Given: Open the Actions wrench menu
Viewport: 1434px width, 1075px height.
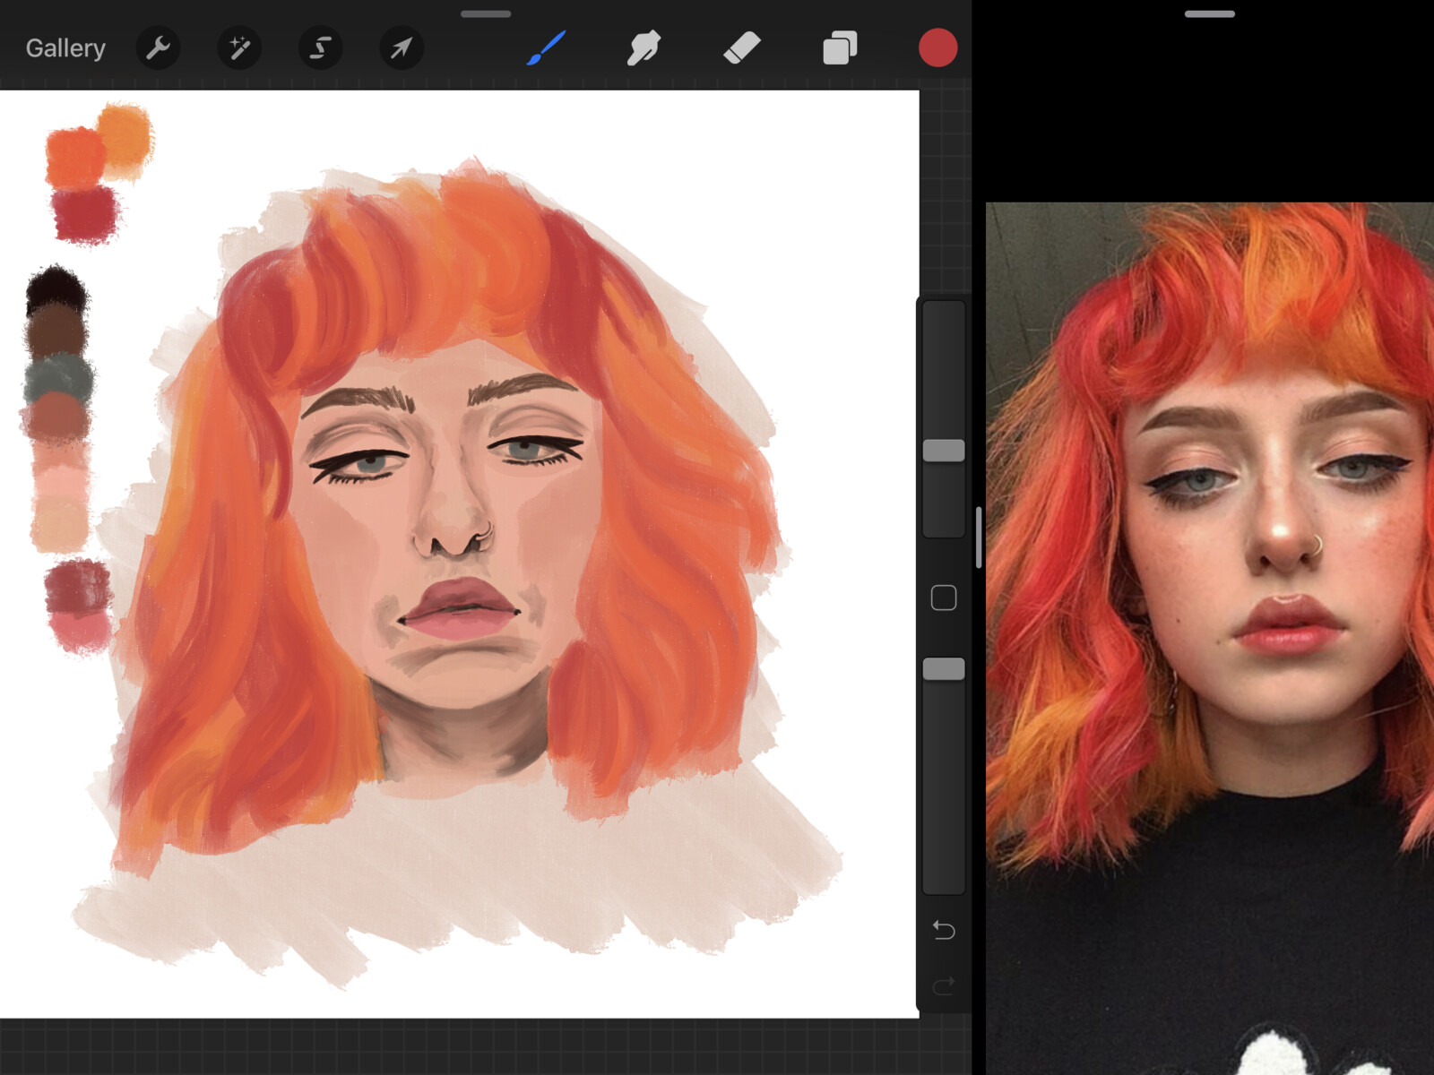Looking at the screenshot, I should (x=159, y=48).
